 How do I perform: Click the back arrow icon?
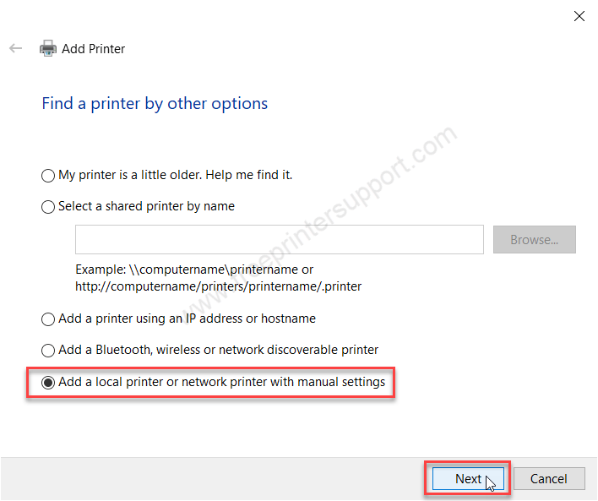tap(16, 48)
